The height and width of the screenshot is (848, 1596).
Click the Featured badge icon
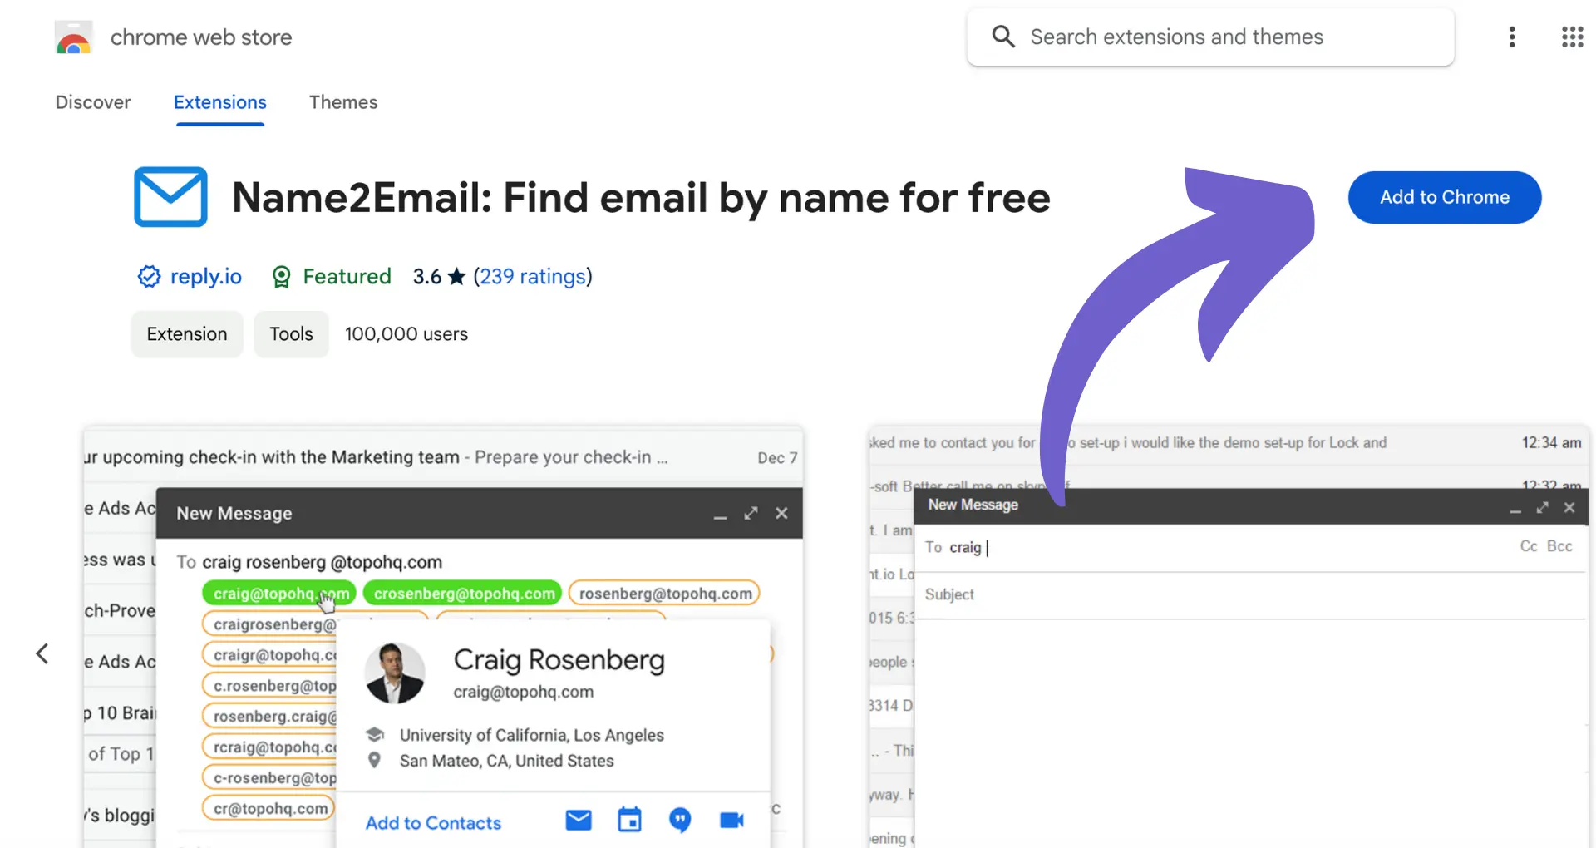tap(282, 277)
